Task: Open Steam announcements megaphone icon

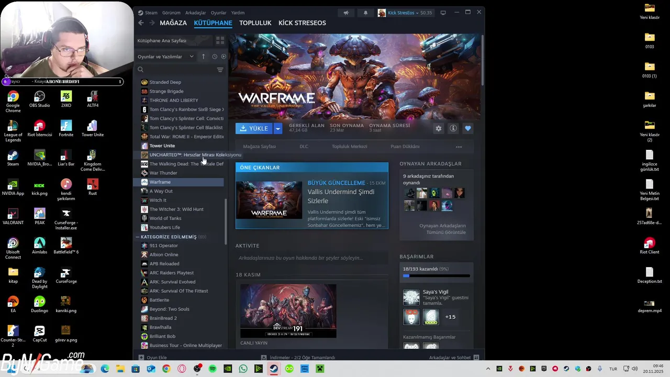Action: pyautogui.click(x=346, y=13)
